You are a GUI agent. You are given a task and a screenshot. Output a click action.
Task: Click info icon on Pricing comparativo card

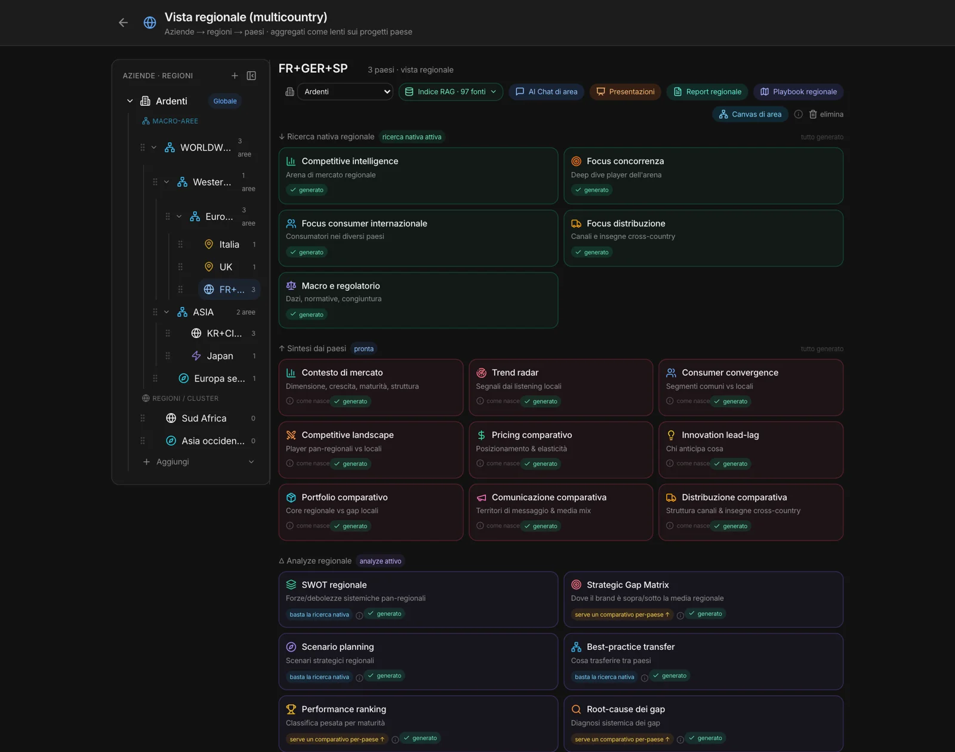480,464
